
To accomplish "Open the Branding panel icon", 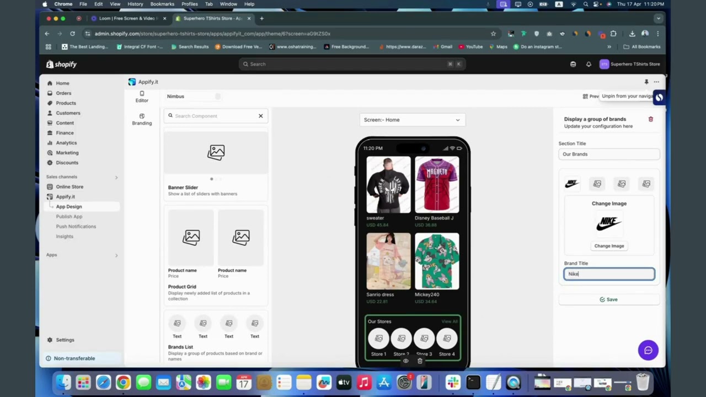I will pos(142,119).
